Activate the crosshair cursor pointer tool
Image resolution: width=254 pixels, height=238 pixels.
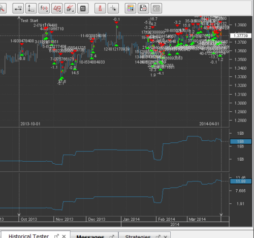click(113, 8)
